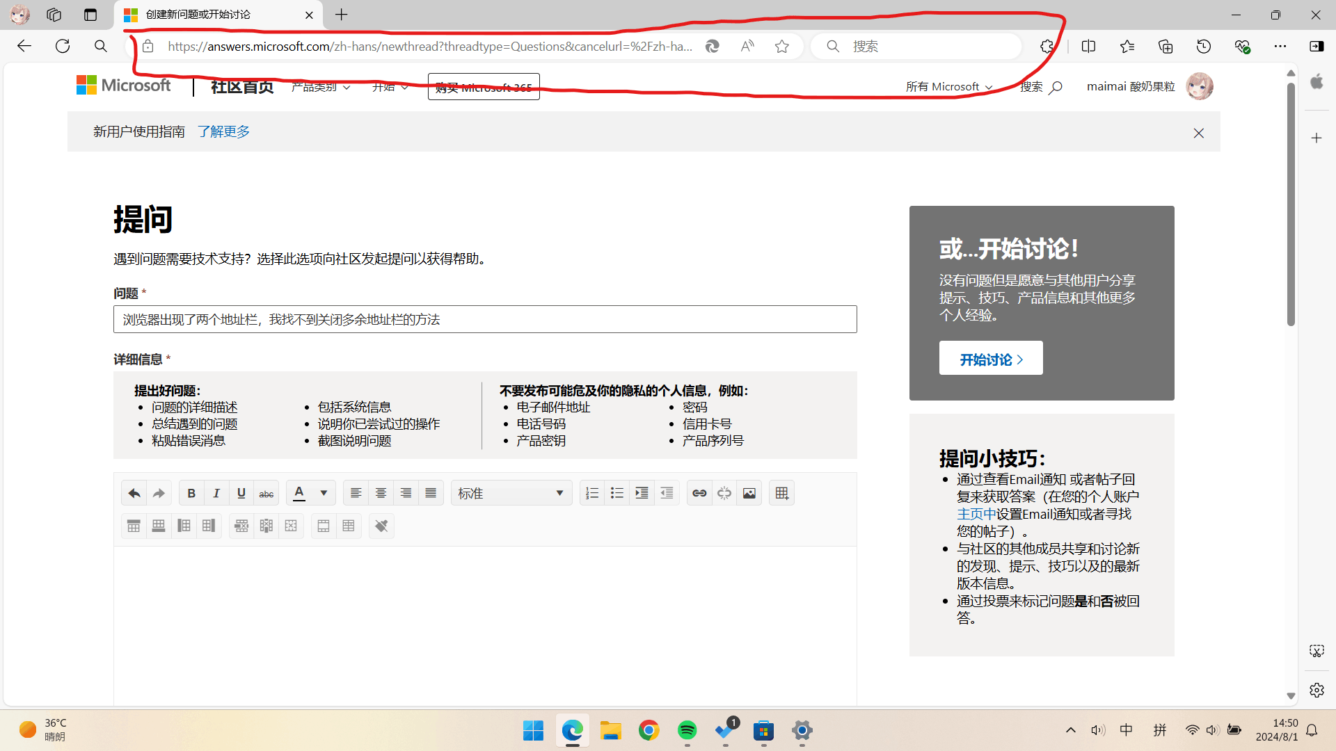Click the numbered list icon

click(592, 493)
